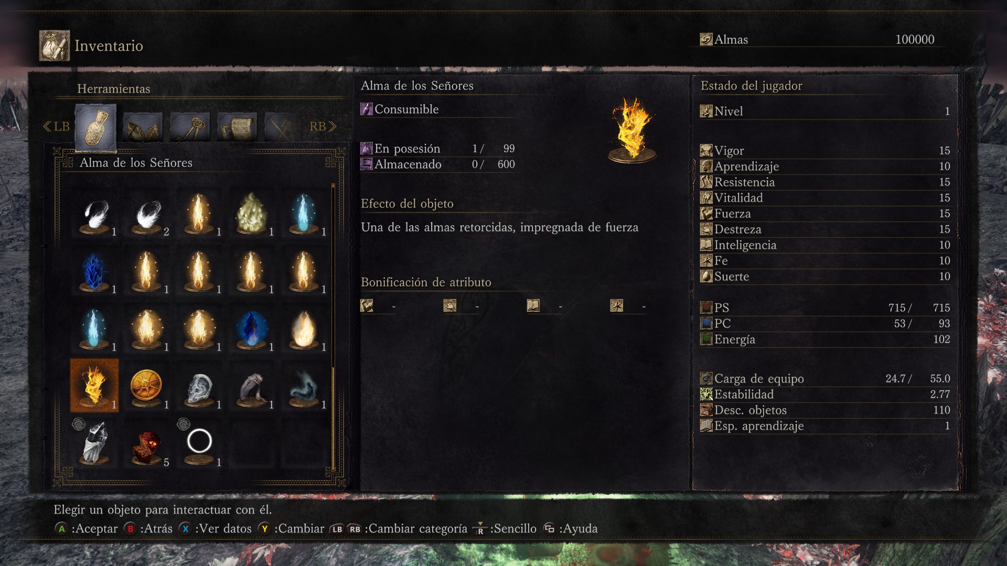This screenshot has height=566, width=1007.
Task: Click the Ayuda help prompt
Action: click(571, 528)
